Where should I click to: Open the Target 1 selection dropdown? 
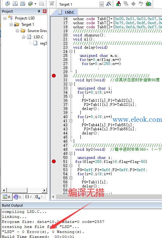(x=102, y=4)
